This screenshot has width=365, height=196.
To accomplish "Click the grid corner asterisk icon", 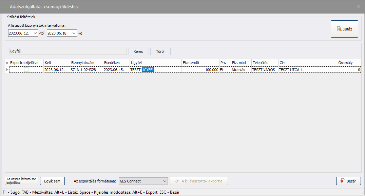I will click(x=7, y=63).
